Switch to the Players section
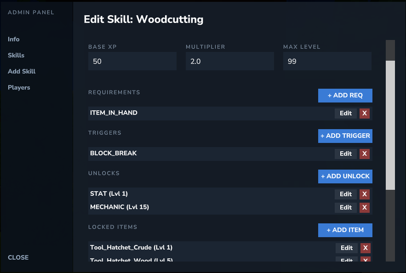Image resolution: width=406 pixels, height=273 pixels. coord(19,88)
